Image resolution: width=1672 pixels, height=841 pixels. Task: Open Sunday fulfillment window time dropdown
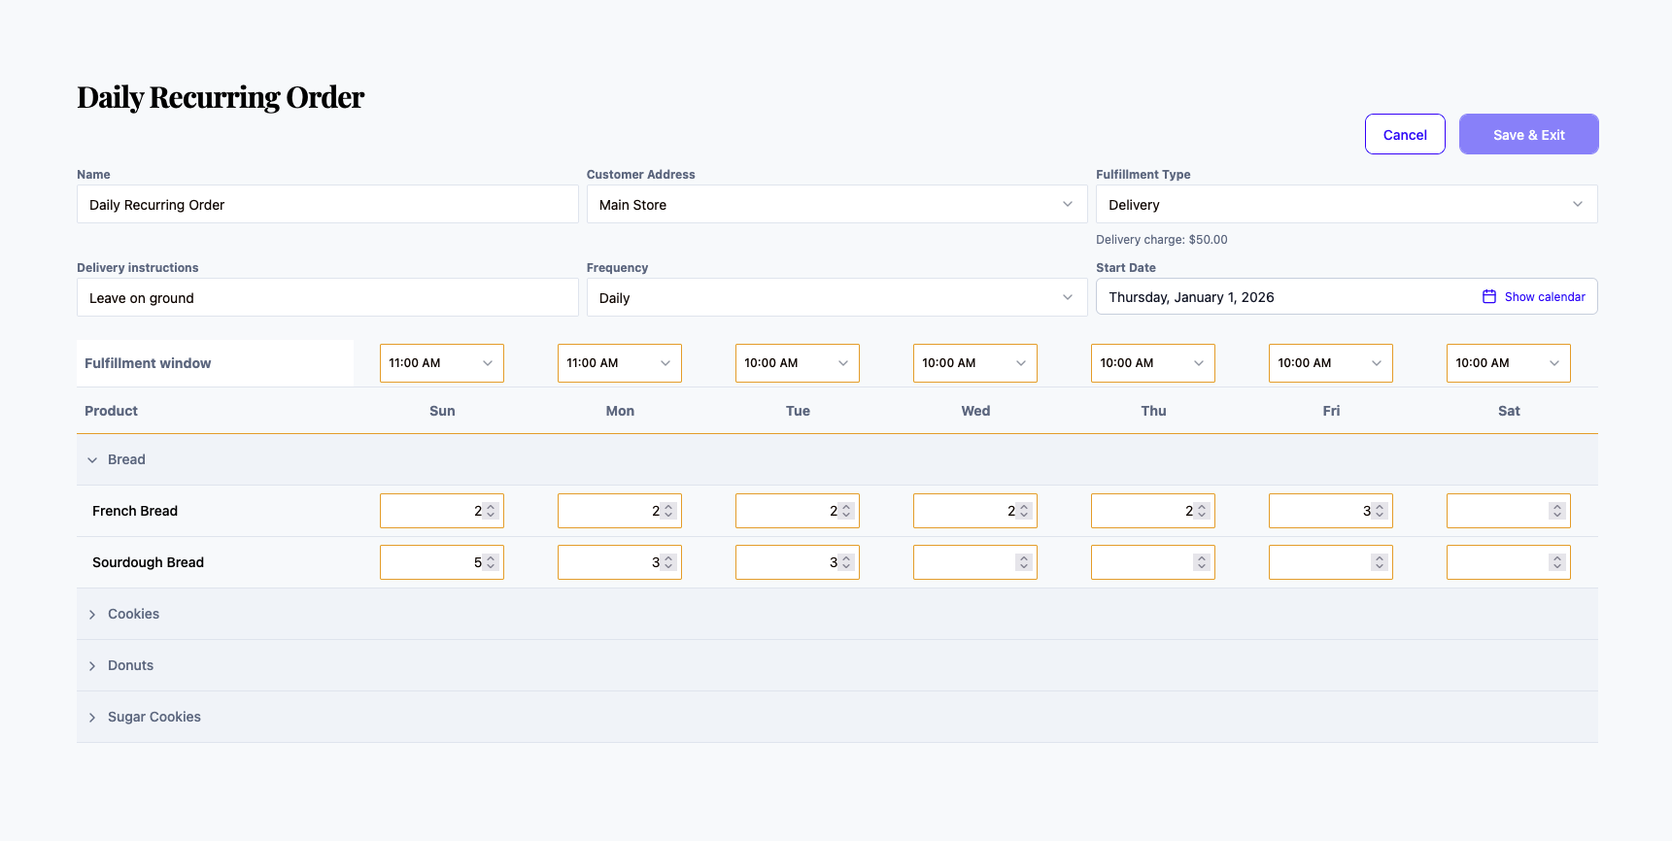[441, 363]
